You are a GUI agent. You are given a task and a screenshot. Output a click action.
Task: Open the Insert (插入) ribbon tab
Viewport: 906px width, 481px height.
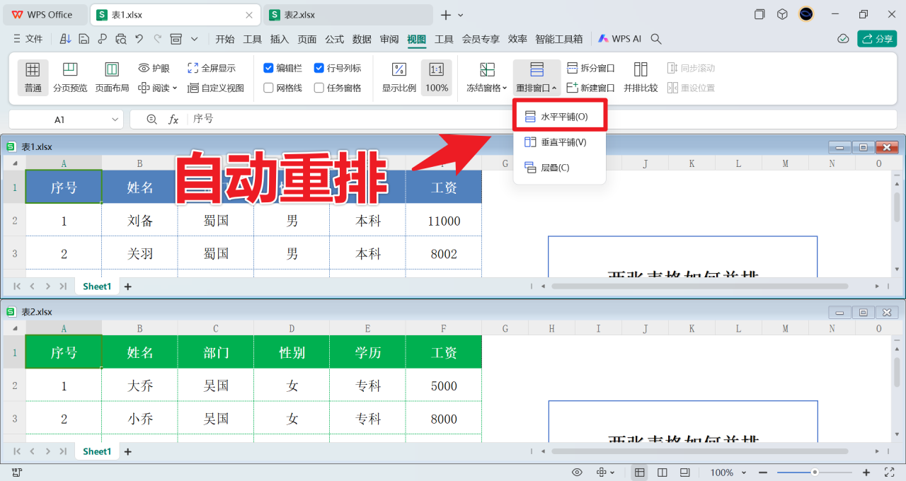(280, 39)
